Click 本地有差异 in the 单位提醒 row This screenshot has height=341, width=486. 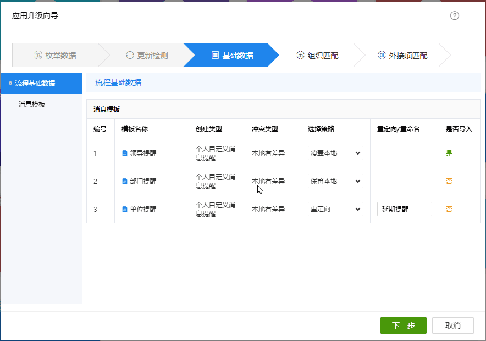point(268,209)
